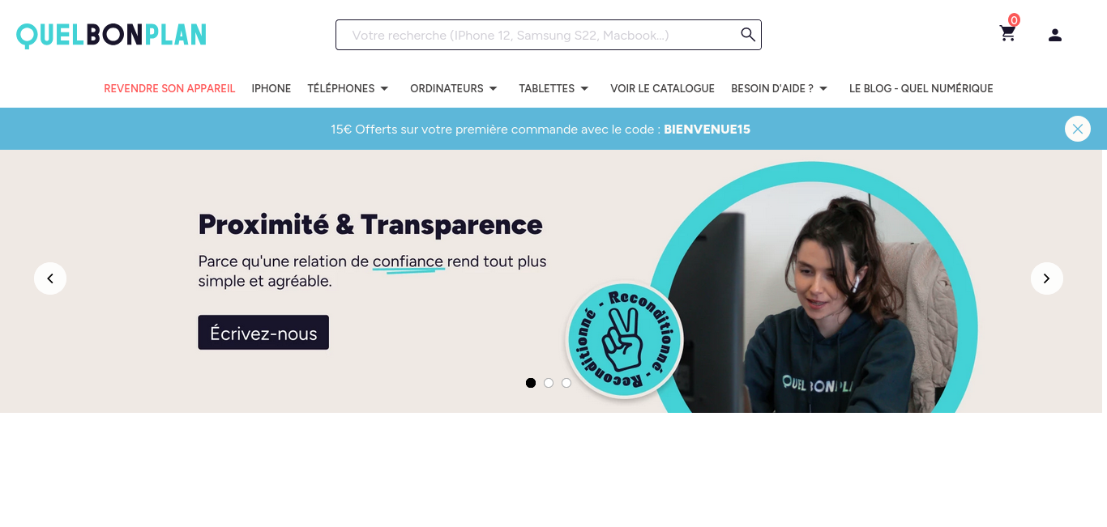Open the shopping cart icon
The image size is (1107, 527).
coord(1007,34)
